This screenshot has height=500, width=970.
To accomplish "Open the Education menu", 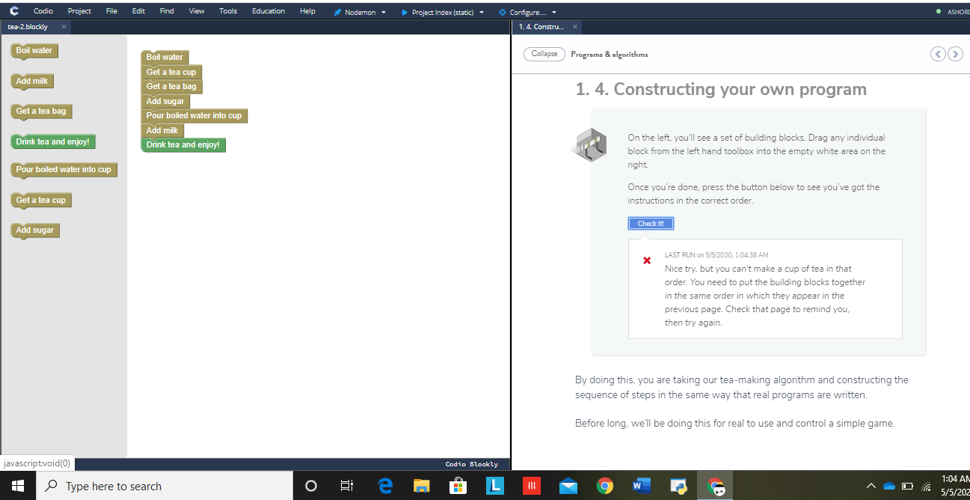I will 268,10.
